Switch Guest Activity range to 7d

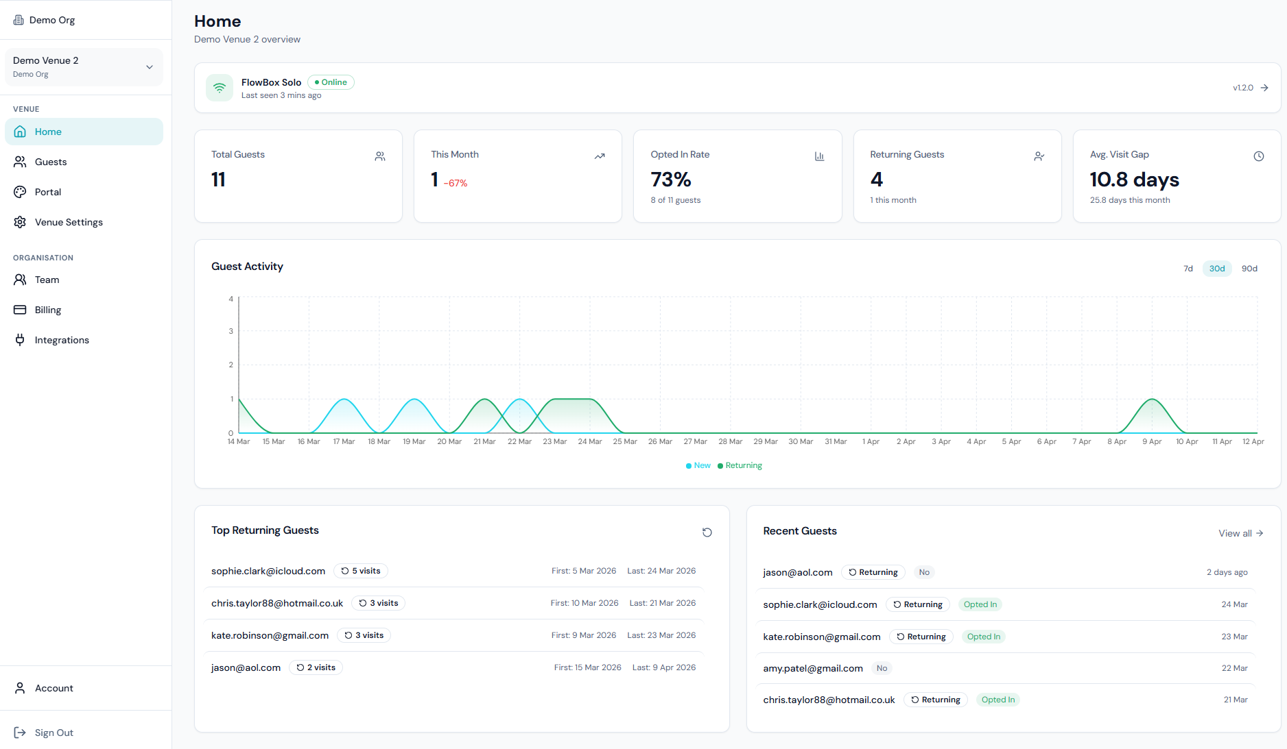[x=1188, y=269]
